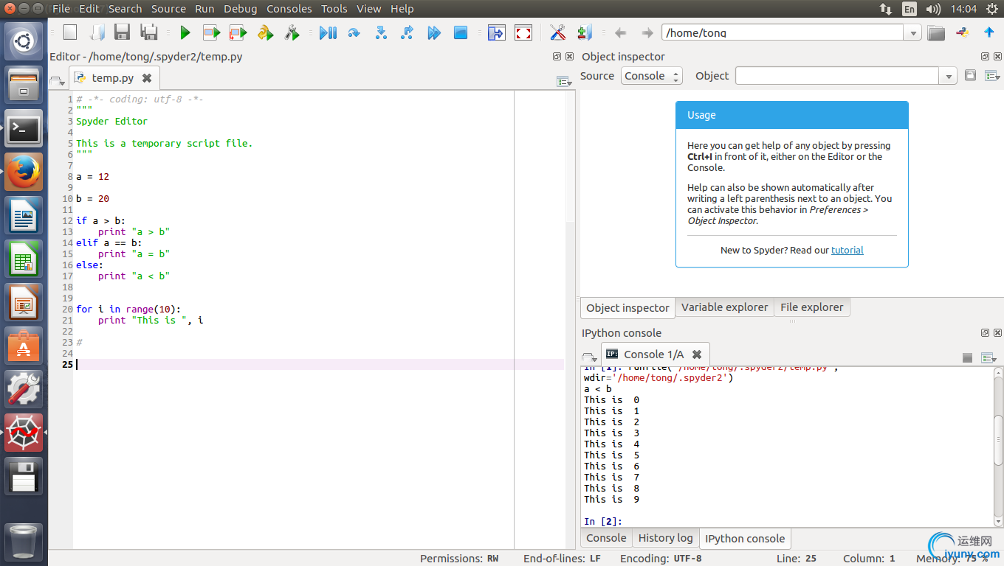Screen dimensions: 1004x566
Task: Go back in working directory history
Action: (x=621, y=32)
